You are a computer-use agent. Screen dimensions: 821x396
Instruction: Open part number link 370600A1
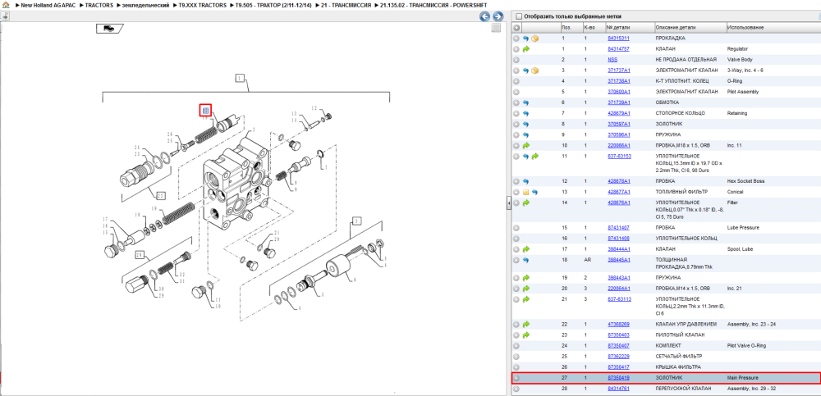619,92
